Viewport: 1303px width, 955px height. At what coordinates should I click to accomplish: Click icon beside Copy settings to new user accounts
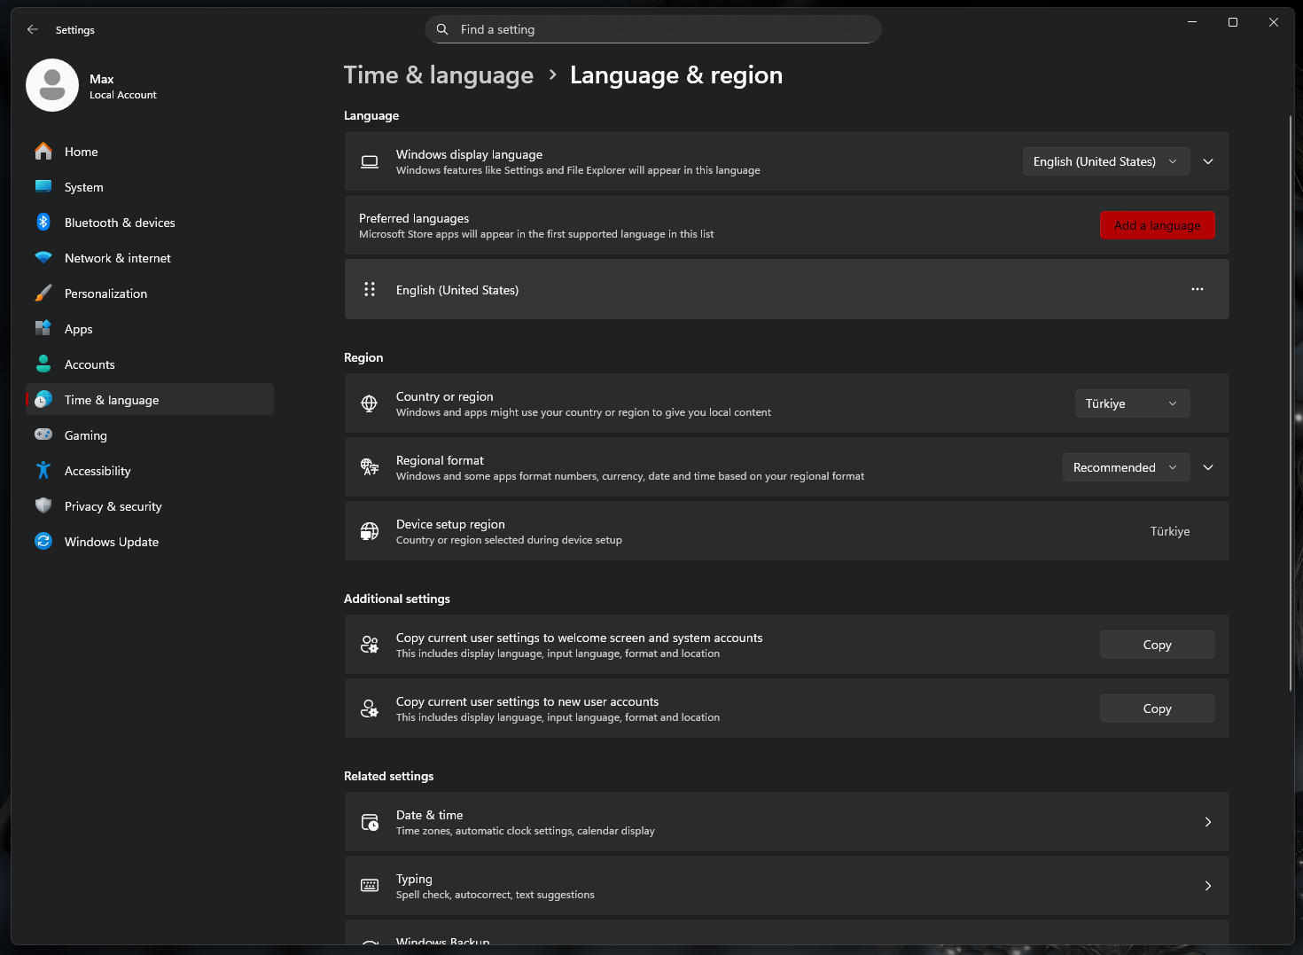[x=370, y=708]
